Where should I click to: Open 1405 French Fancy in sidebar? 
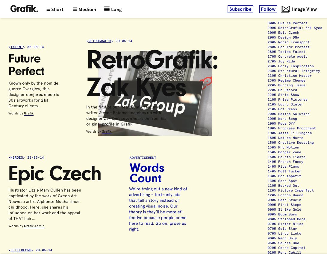[x=285, y=162]
